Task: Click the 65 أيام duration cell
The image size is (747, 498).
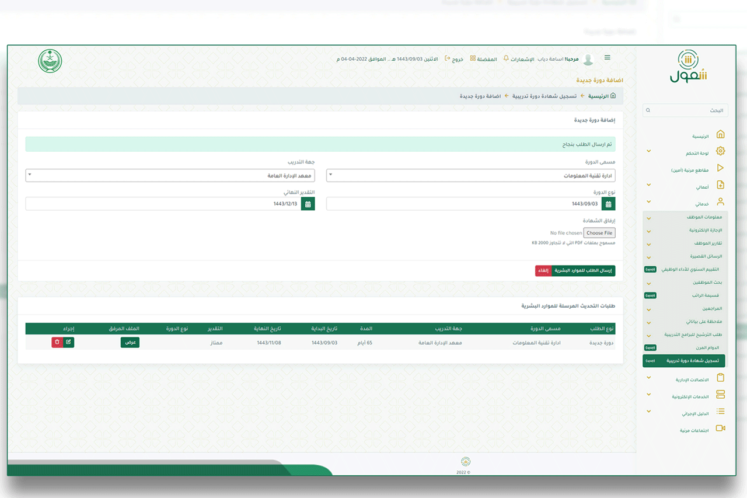Action: [x=365, y=343]
